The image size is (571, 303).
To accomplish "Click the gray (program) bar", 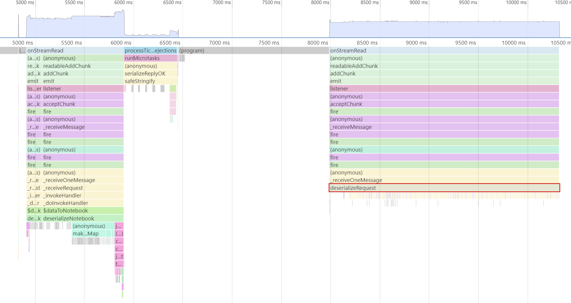I will point(253,50).
